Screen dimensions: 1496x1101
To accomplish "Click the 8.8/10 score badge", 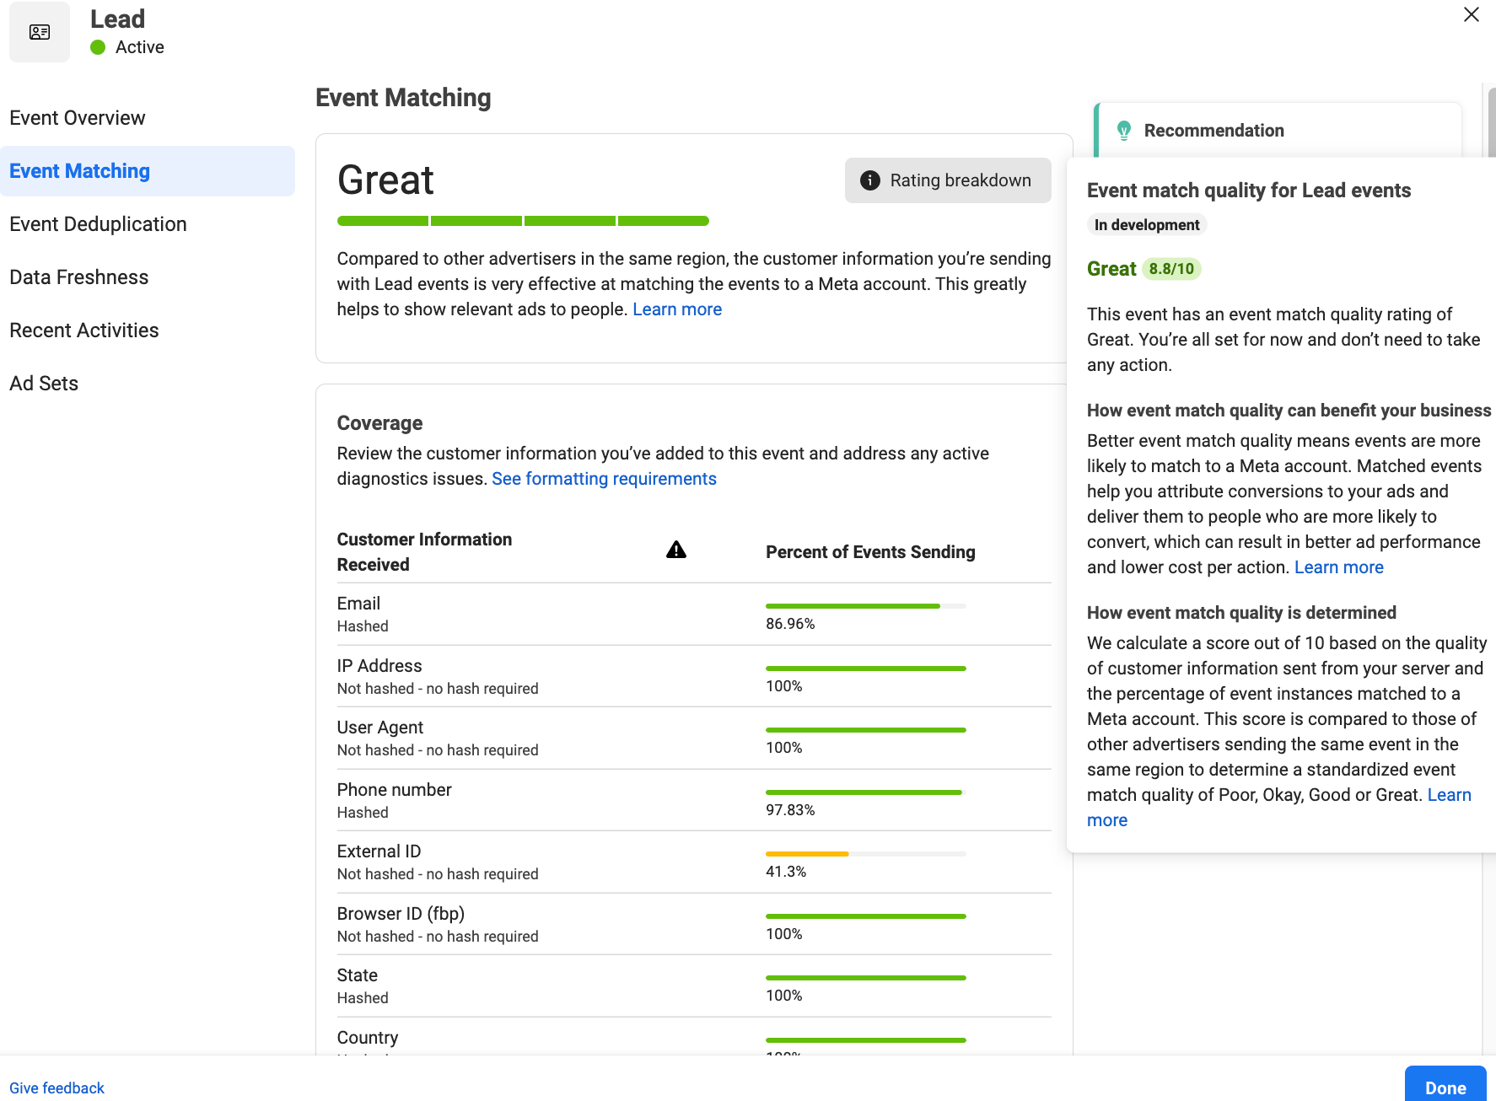I will pyautogui.click(x=1171, y=269).
